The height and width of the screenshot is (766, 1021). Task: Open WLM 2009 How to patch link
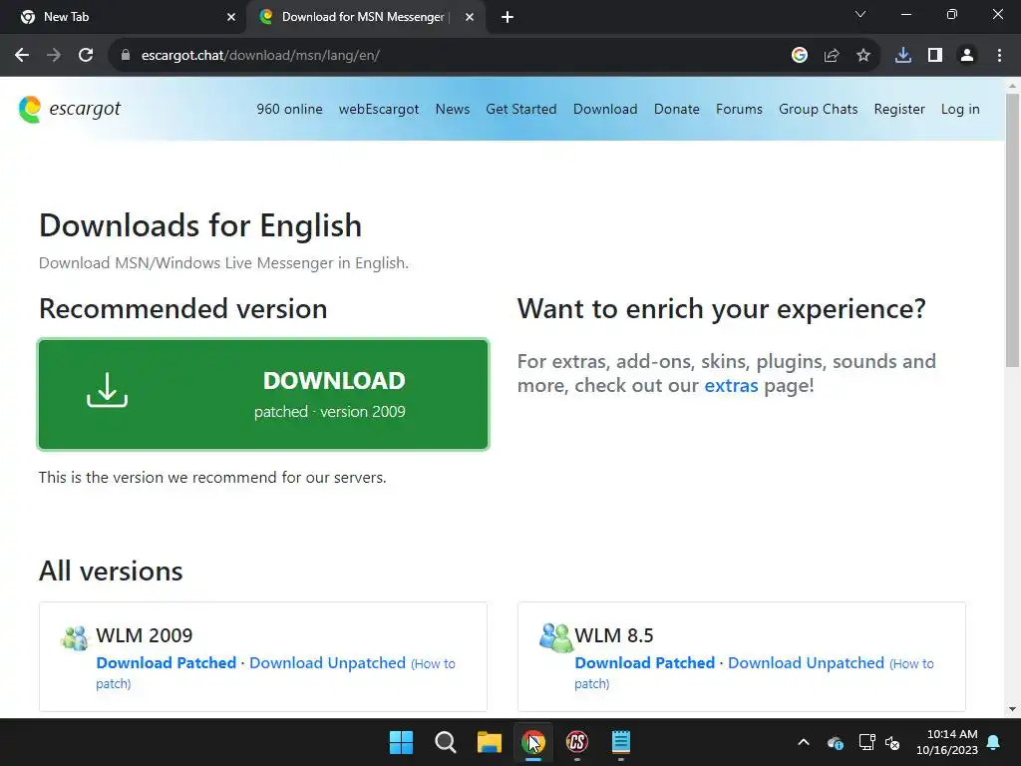[433, 663]
